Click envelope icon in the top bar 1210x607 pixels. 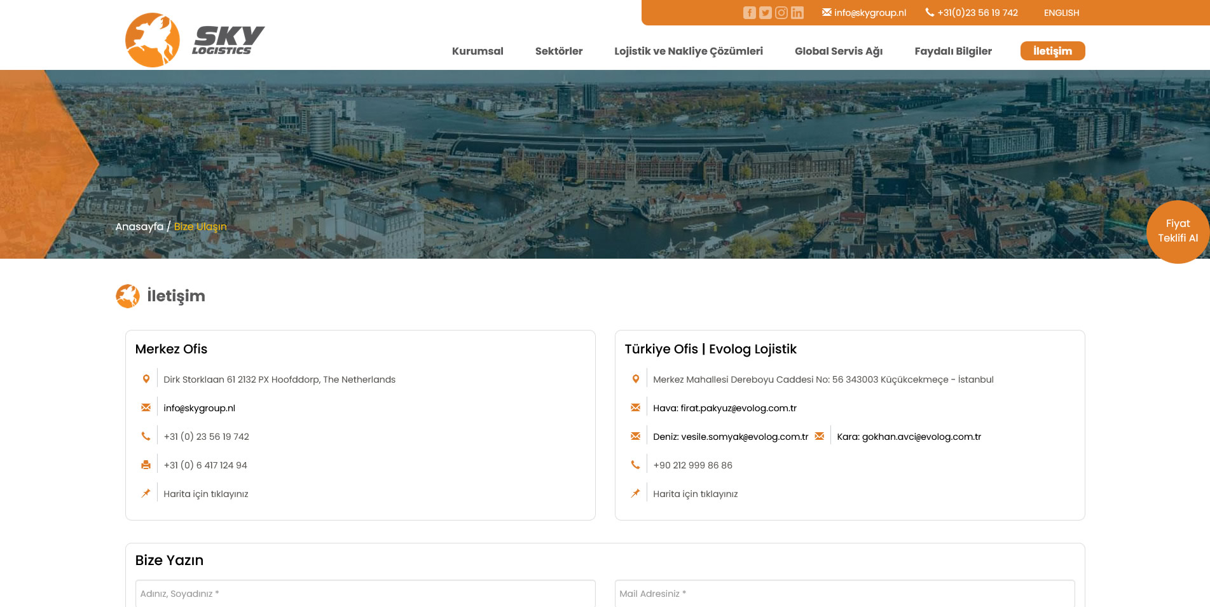[827, 12]
